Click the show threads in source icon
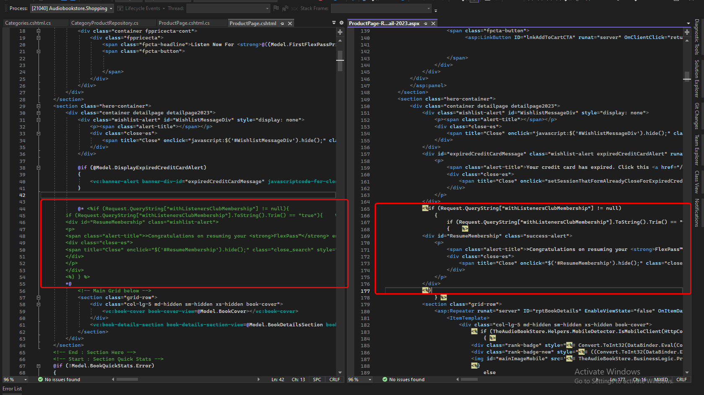Image resolution: width=704 pixels, height=395 pixels. 285,8
